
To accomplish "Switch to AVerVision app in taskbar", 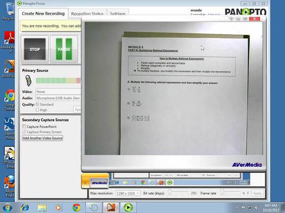I will coord(111,207).
